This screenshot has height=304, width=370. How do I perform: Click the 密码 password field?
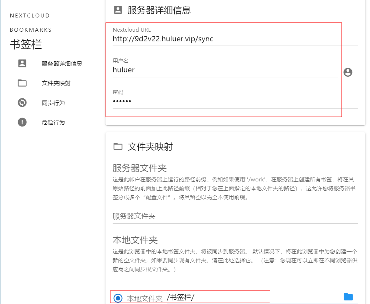[x=235, y=102]
